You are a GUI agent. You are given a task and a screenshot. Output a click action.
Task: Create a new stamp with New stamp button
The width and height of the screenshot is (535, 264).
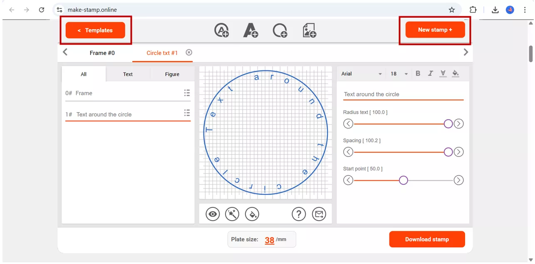click(x=435, y=30)
